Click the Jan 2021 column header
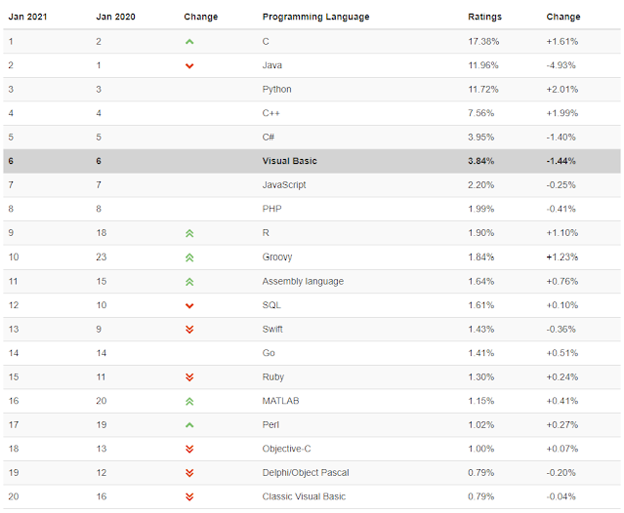Image resolution: width=624 pixels, height=513 pixels. [26, 17]
